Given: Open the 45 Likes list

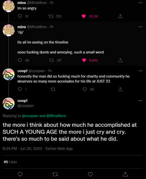Looking at the screenshot, I should click(10, 162).
